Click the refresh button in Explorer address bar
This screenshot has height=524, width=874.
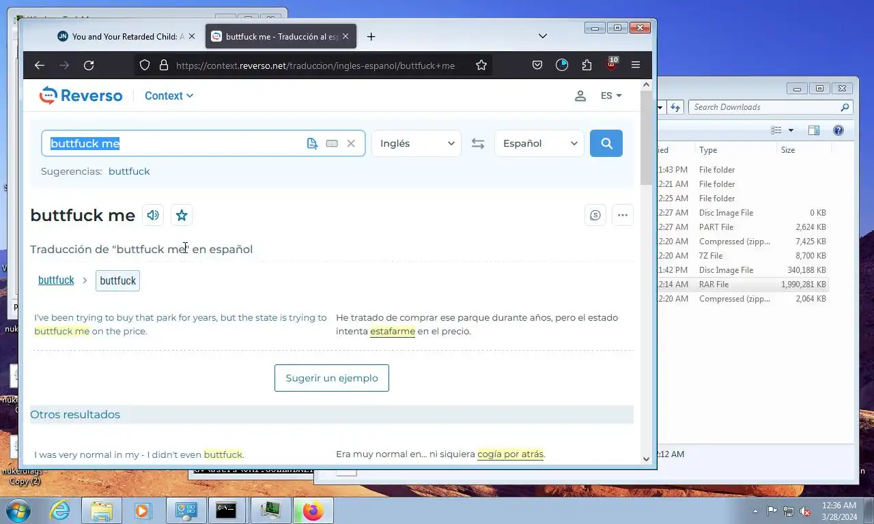coord(675,107)
